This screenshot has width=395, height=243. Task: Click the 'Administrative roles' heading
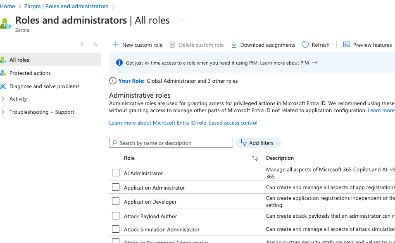tap(140, 95)
